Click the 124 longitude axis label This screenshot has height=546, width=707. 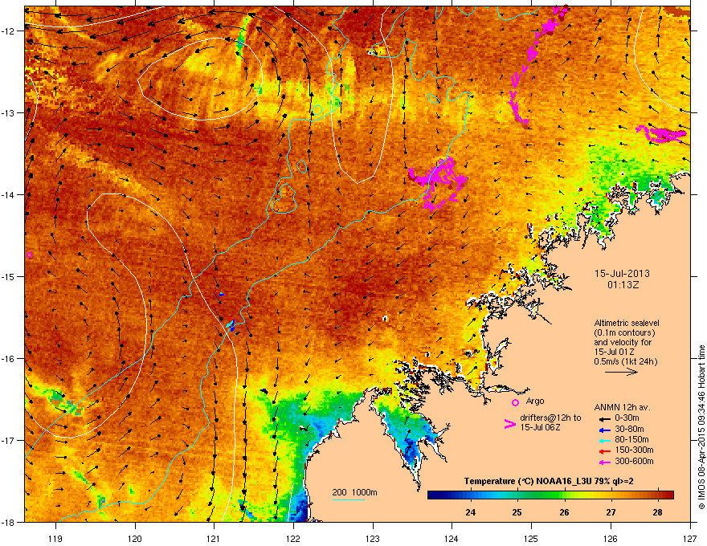coord(452,538)
